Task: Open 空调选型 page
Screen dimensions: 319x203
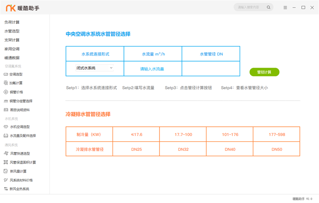Action: tap(16, 75)
